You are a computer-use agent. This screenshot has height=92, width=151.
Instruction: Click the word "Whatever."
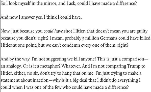point(71,66)
